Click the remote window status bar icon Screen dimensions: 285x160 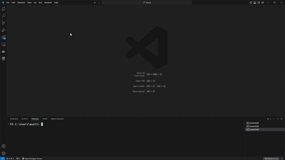click(2, 159)
